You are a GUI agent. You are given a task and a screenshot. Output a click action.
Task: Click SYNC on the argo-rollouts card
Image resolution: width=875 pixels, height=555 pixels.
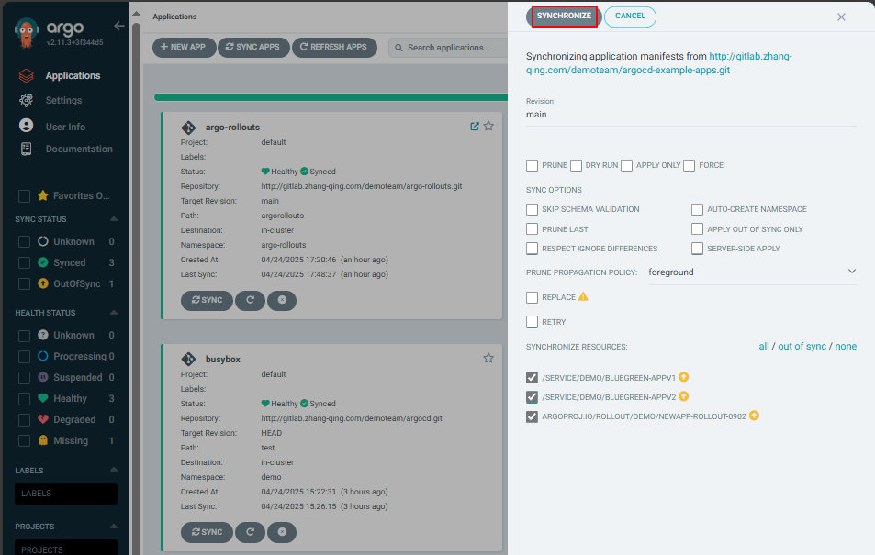(x=207, y=300)
